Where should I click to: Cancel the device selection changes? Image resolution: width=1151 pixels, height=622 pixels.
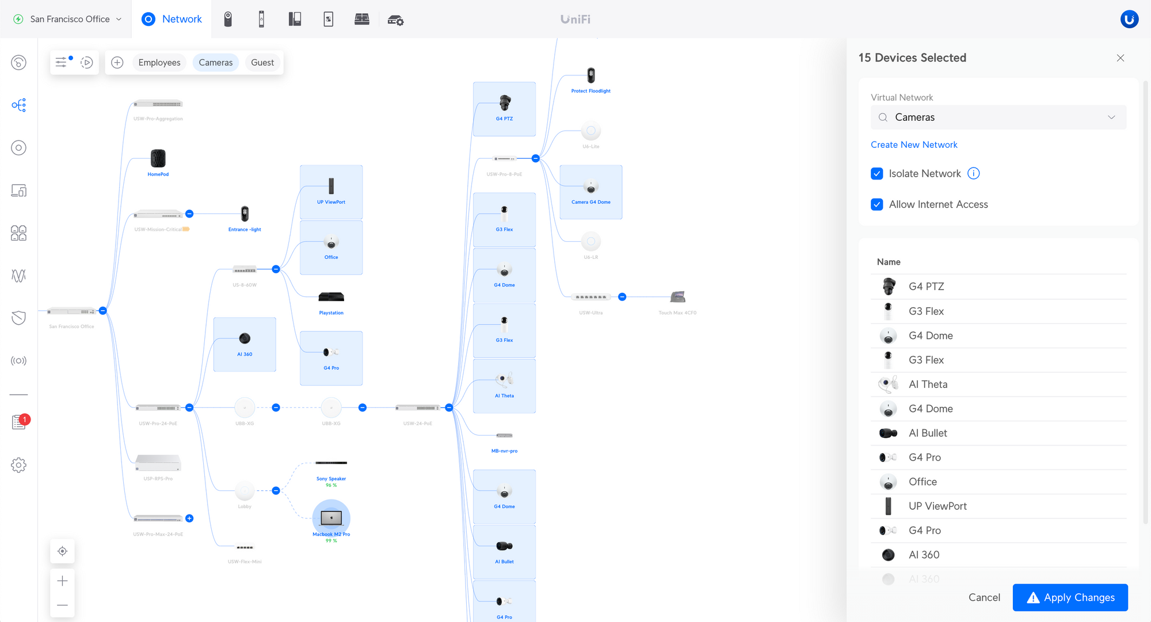click(984, 597)
